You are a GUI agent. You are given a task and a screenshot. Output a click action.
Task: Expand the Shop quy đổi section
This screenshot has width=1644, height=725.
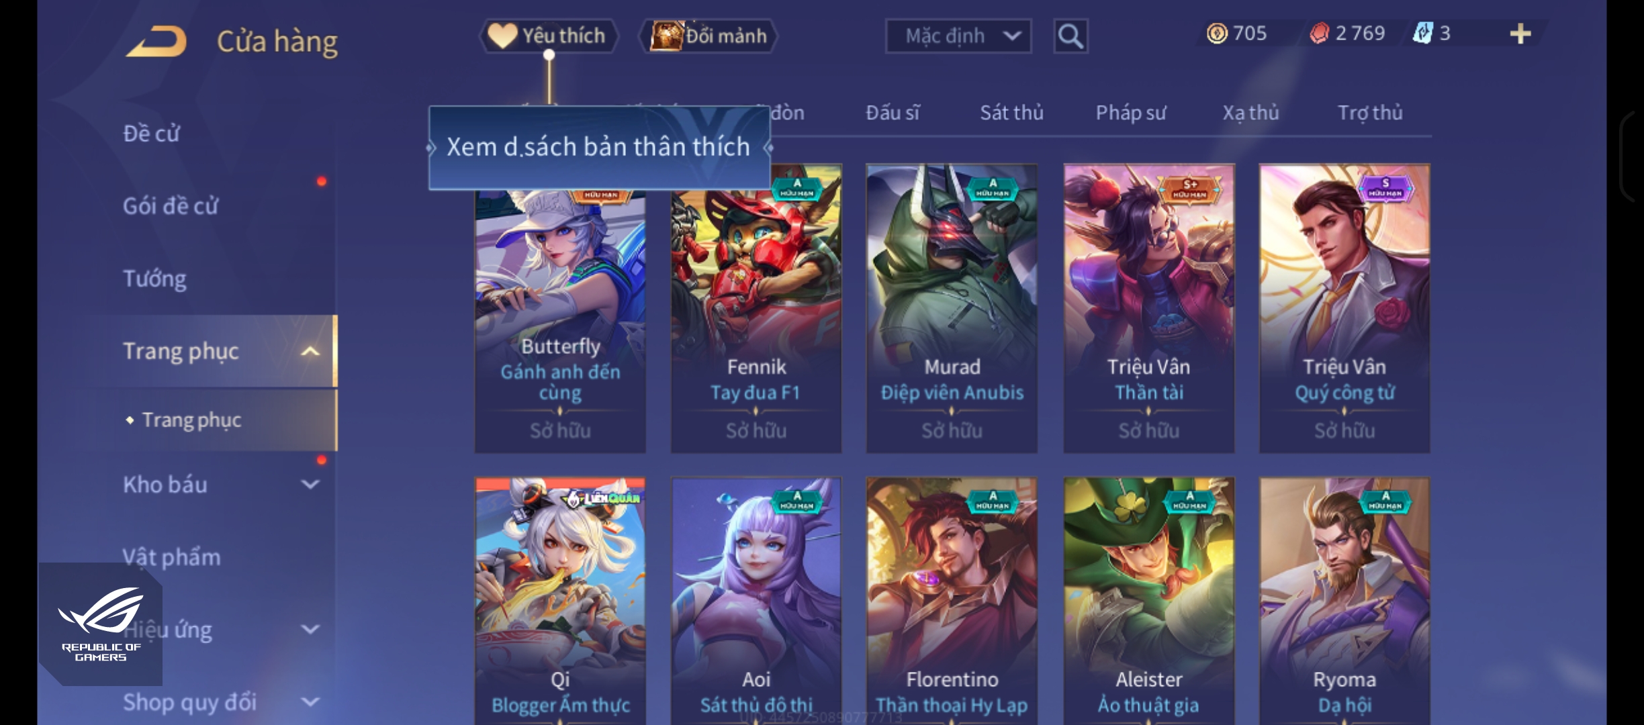click(x=310, y=702)
